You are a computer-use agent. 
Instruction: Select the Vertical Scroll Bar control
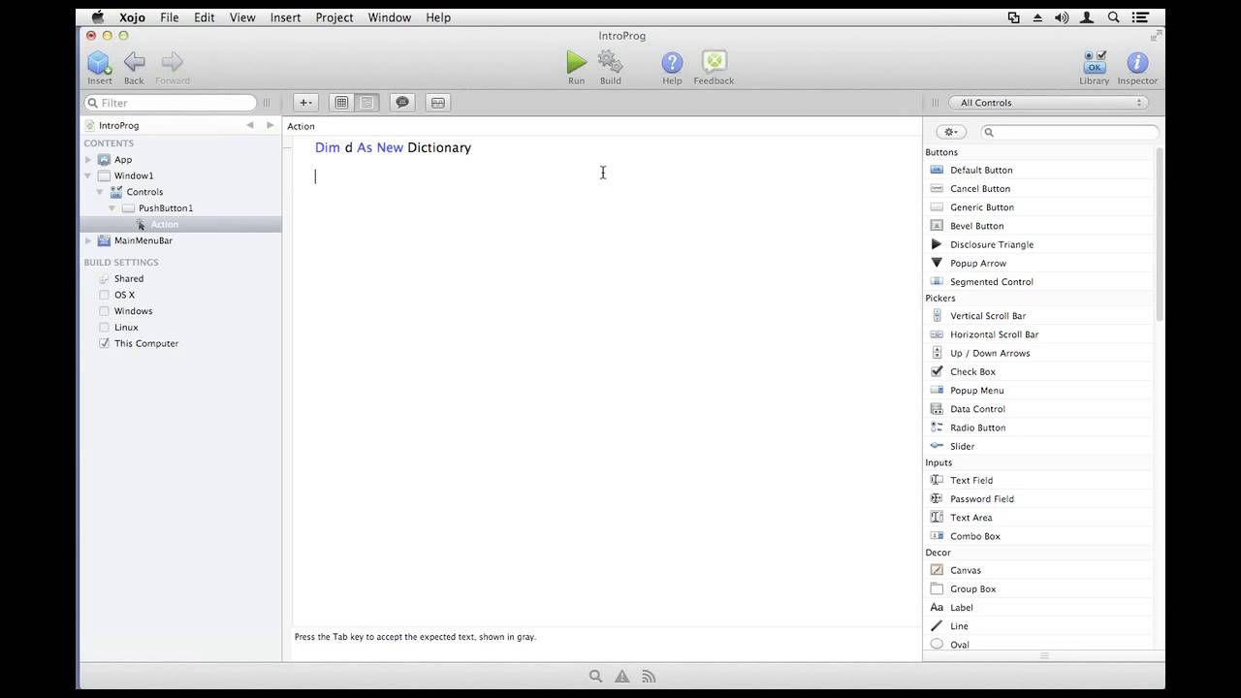987,316
